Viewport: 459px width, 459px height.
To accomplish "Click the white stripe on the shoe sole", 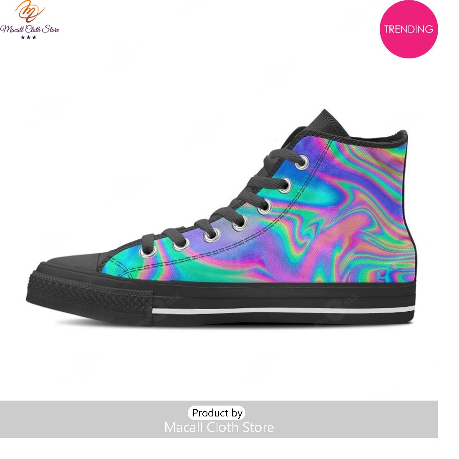I will pyautogui.click(x=283, y=310).
